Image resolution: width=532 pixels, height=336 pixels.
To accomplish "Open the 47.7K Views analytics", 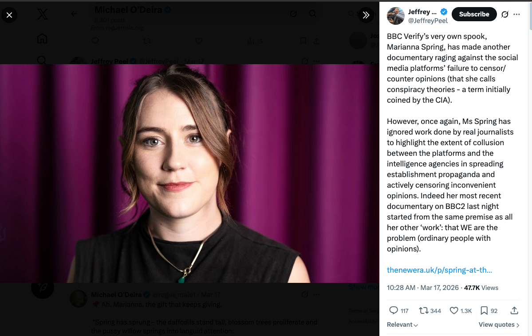I will (x=481, y=287).
